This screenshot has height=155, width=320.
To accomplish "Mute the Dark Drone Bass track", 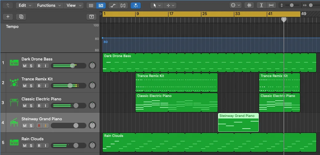I will (25, 66).
